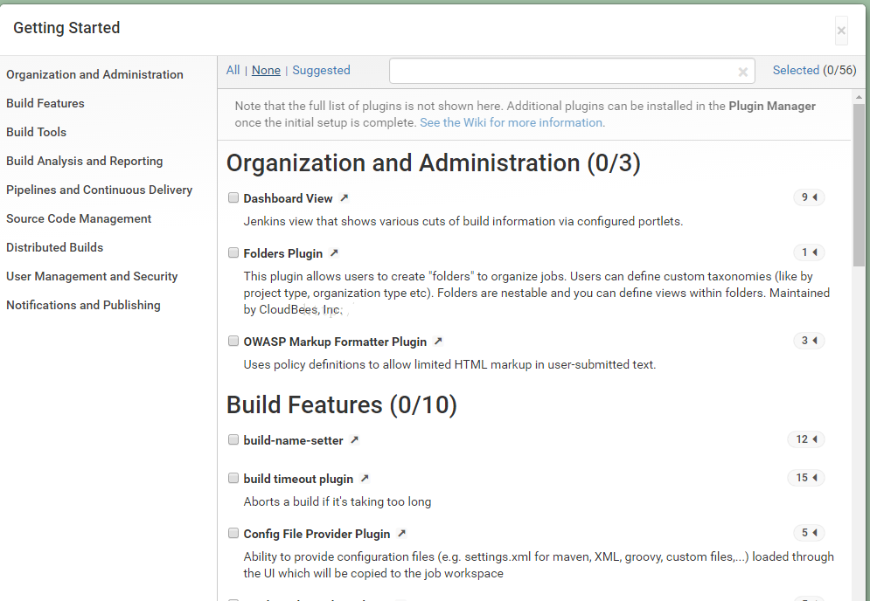The width and height of the screenshot is (870, 601).
Task: Click build timeout plugin name
Action: click(x=298, y=479)
